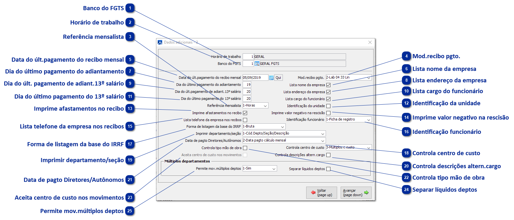Uncheck Imprime afastamentos no recibo
The width and height of the screenshot is (514, 220).
pos(245,113)
